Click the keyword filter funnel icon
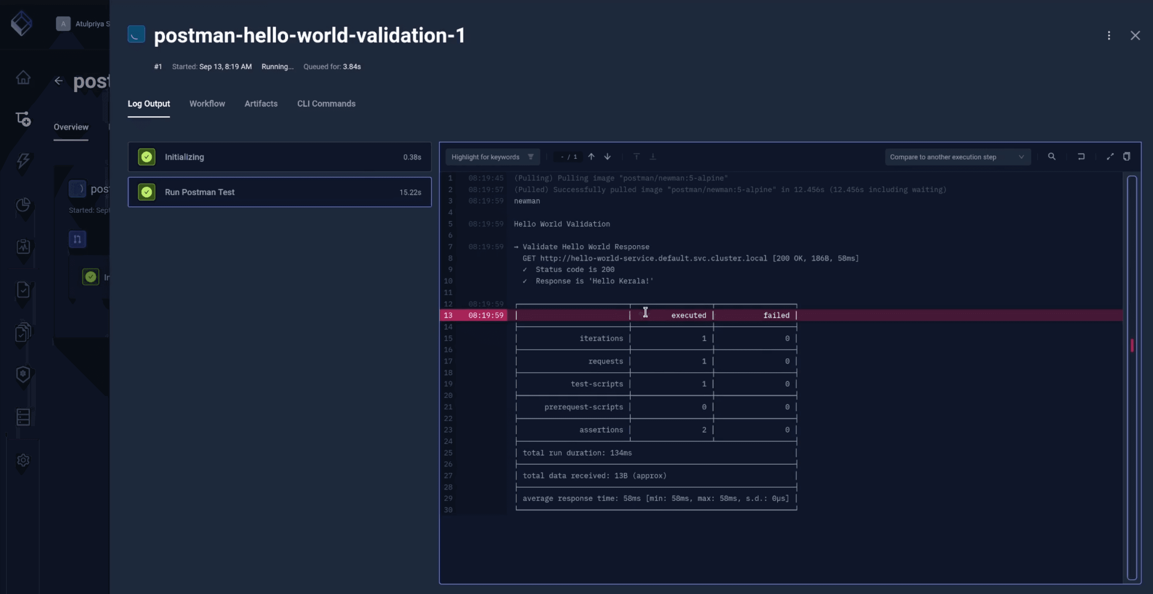 530,157
